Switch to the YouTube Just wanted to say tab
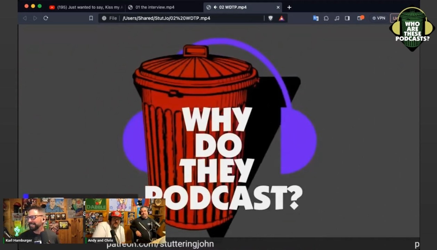Viewport: 437px width, 250px height. (x=86, y=7)
